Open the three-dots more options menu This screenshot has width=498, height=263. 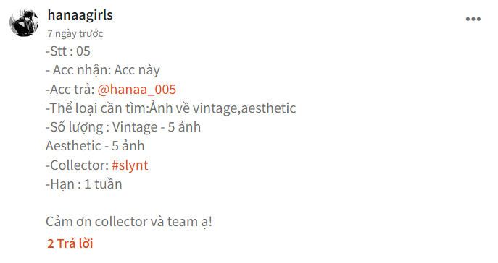coord(473,20)
